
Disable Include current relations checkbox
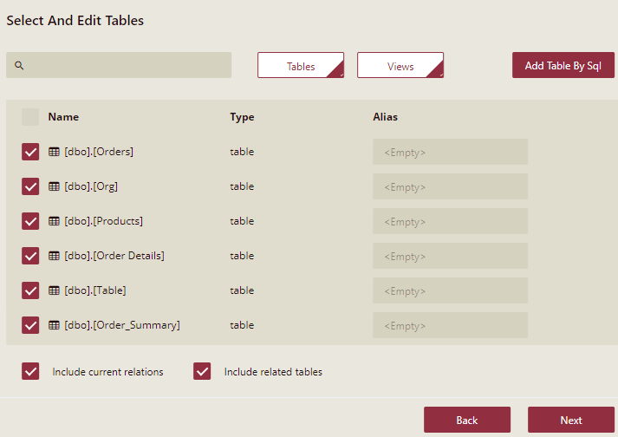tap(30, 371)
